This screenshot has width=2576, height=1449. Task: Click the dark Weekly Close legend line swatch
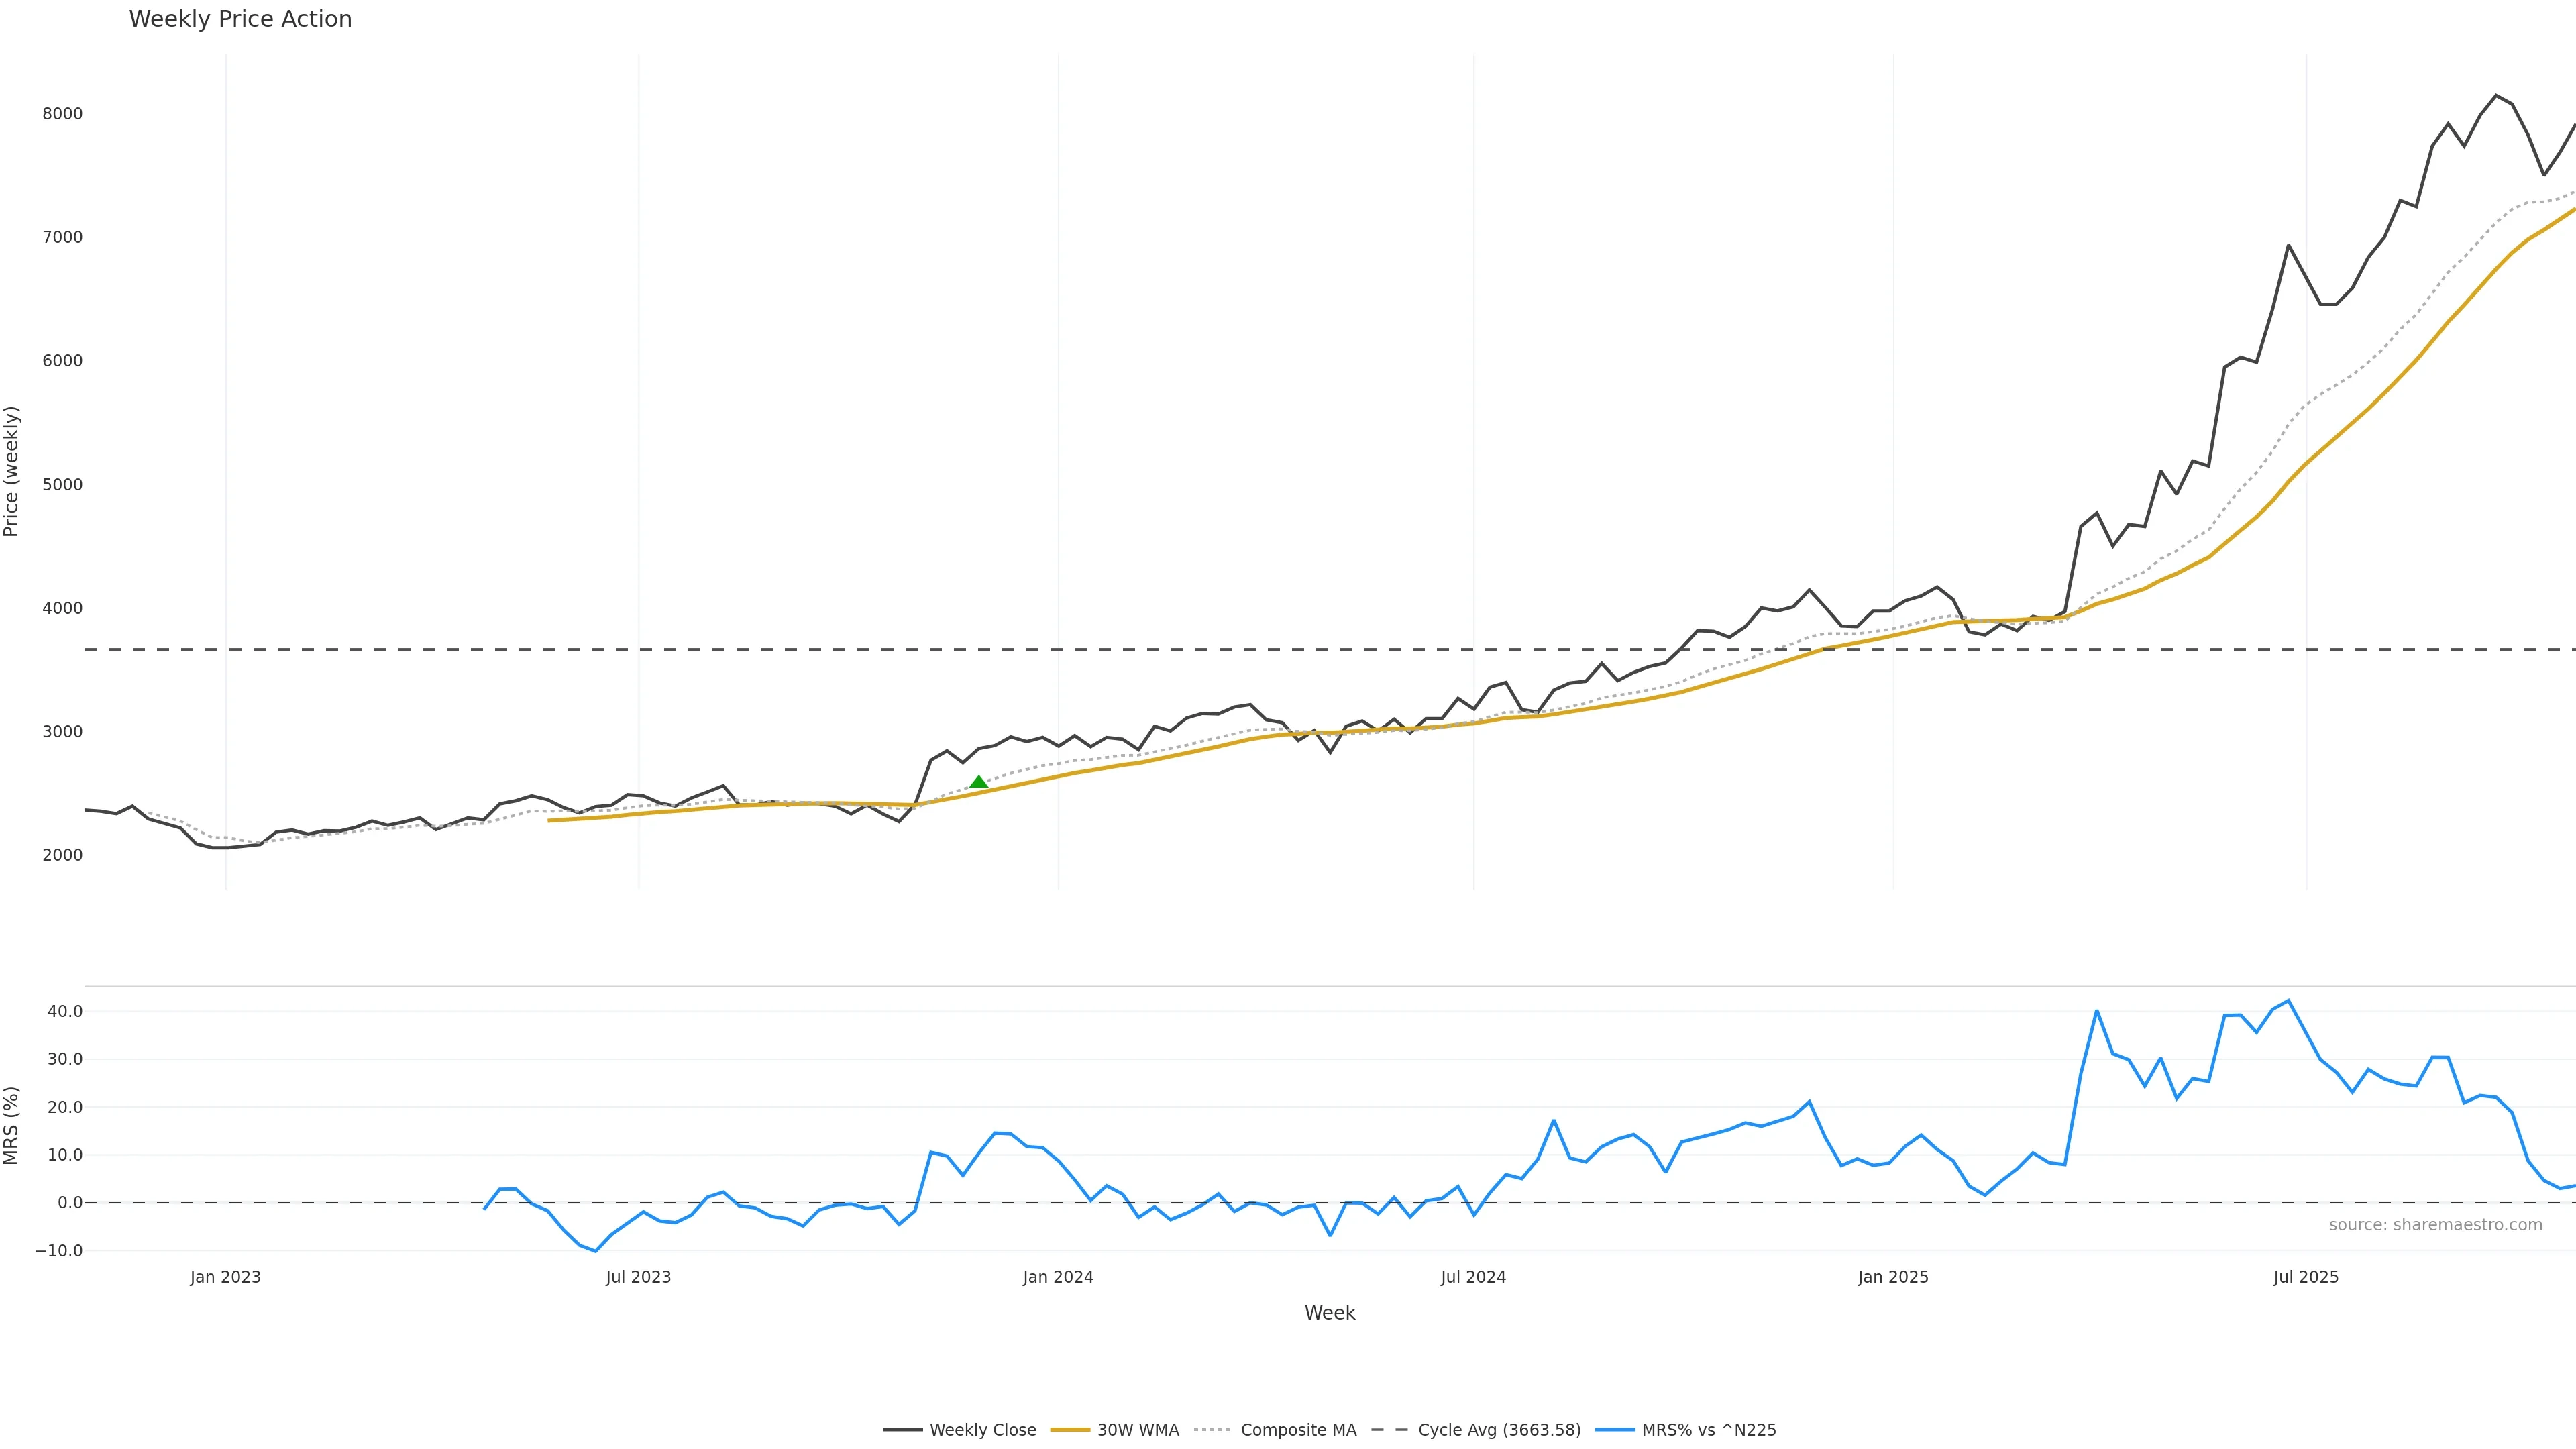point(902,1430)
